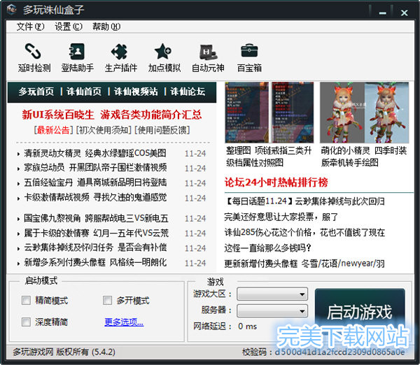Open the 自动元神 tool
Screen dimensions: 420x365
click(207, 57)
